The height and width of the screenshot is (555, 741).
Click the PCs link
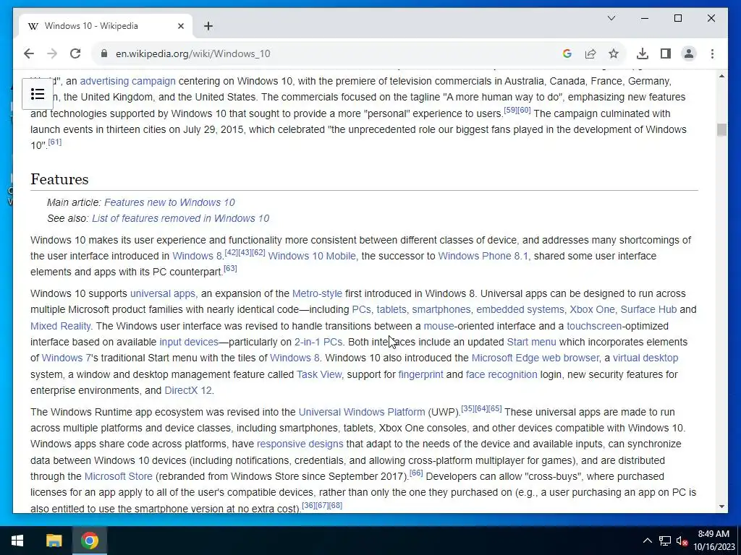tap(362, 309)
